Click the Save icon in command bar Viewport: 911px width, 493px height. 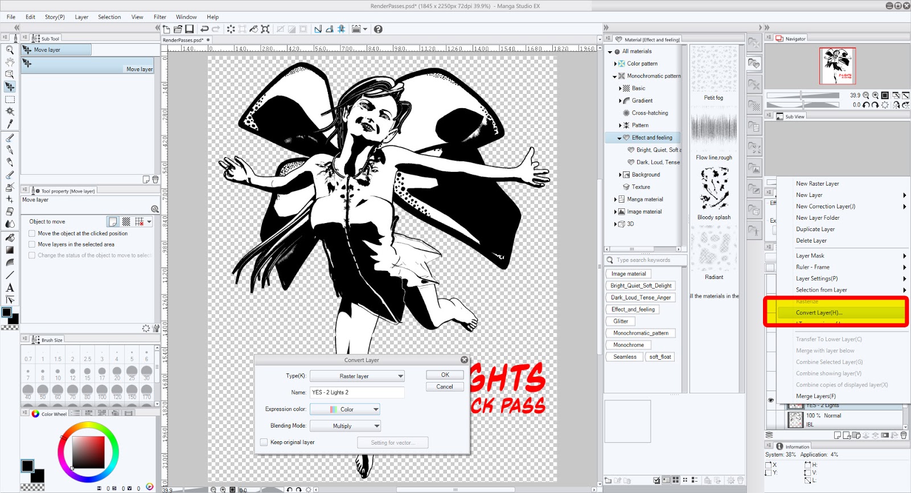click(x=190, y=29)
